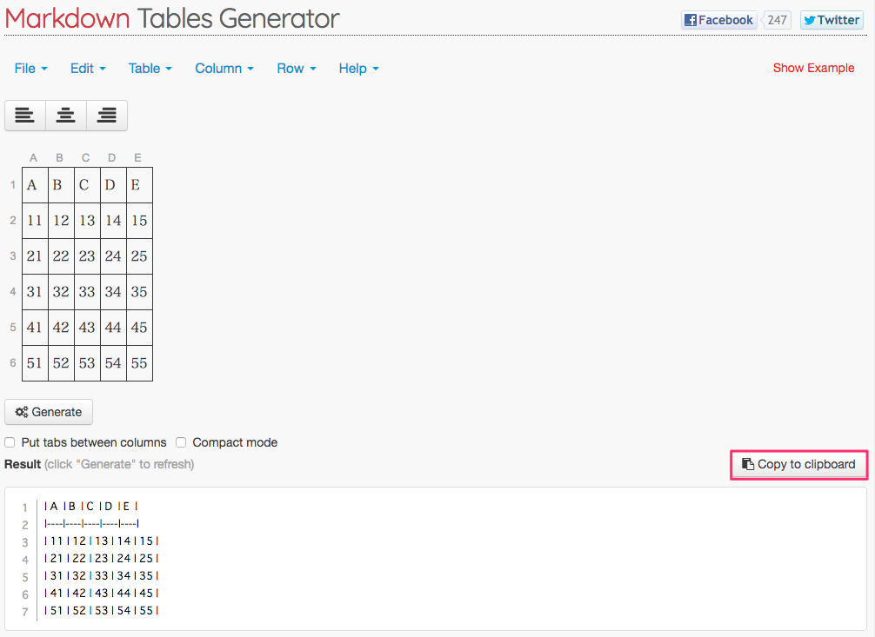Click the Twitter share button

tap(832, 20)
